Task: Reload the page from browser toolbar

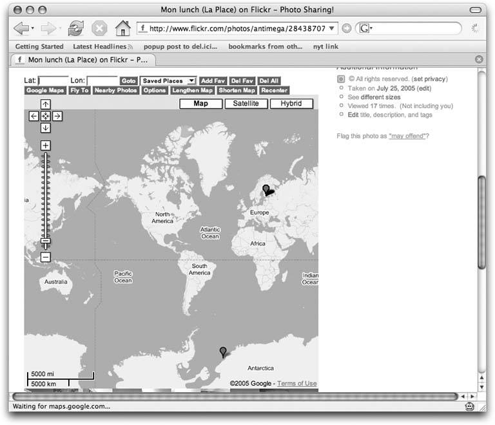Action: [x=75, y=28]
